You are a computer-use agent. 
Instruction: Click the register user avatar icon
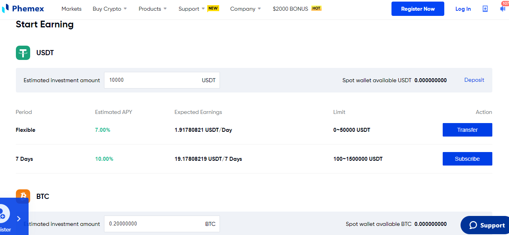click(x=3, y=214)
